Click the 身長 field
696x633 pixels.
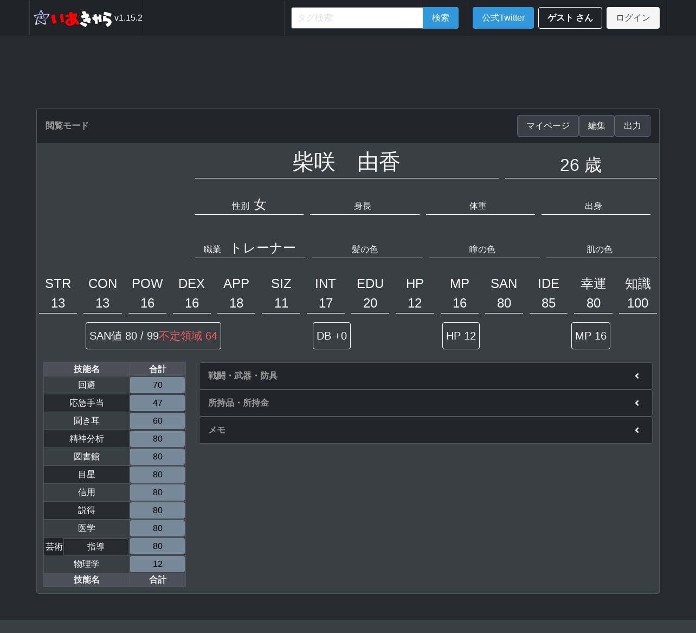pyautogui.click(x=365, y=206)
